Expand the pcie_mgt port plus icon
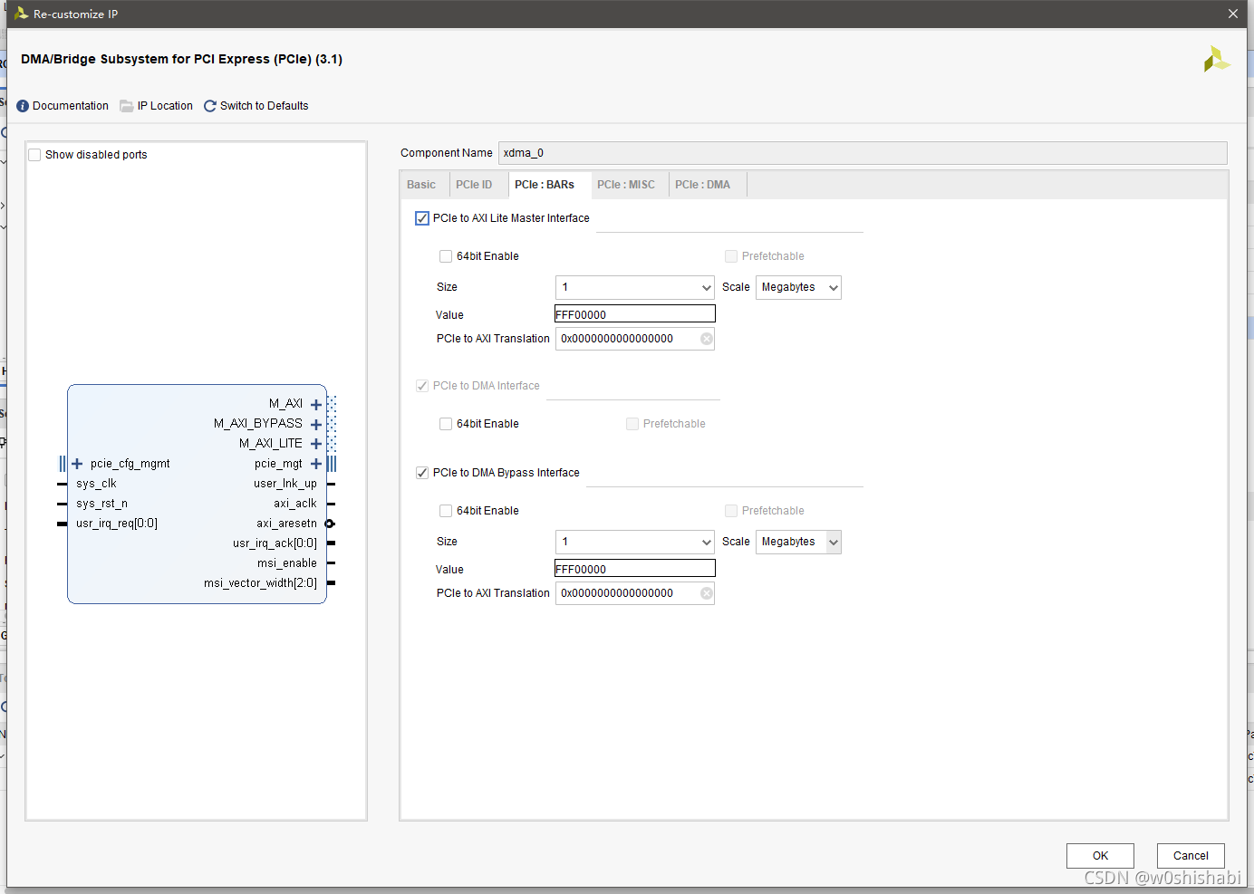This screenshot has height=894, width=1254. (316, 464)
